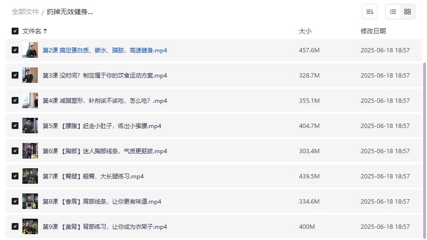Click the 第7课 video thumbnail

coord(30,176)
